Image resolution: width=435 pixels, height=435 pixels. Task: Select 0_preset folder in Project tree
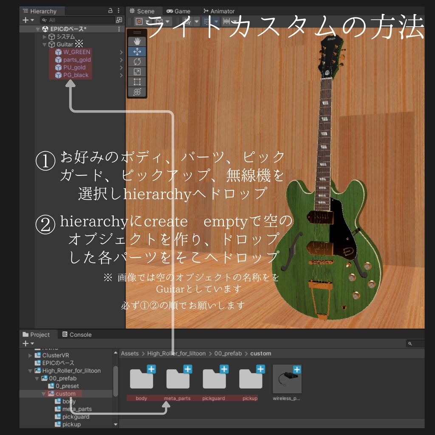64,386
